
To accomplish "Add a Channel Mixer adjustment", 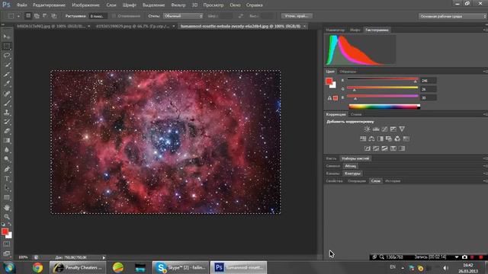I will 397,139.
